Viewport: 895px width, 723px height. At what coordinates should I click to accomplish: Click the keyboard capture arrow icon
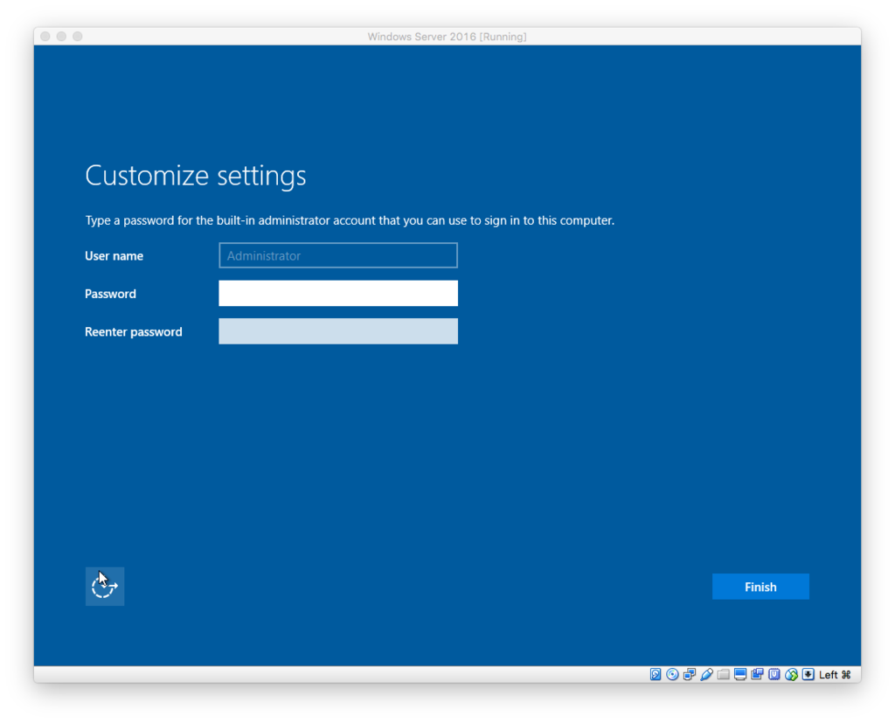pyautogui.click(x=808, y=674)
